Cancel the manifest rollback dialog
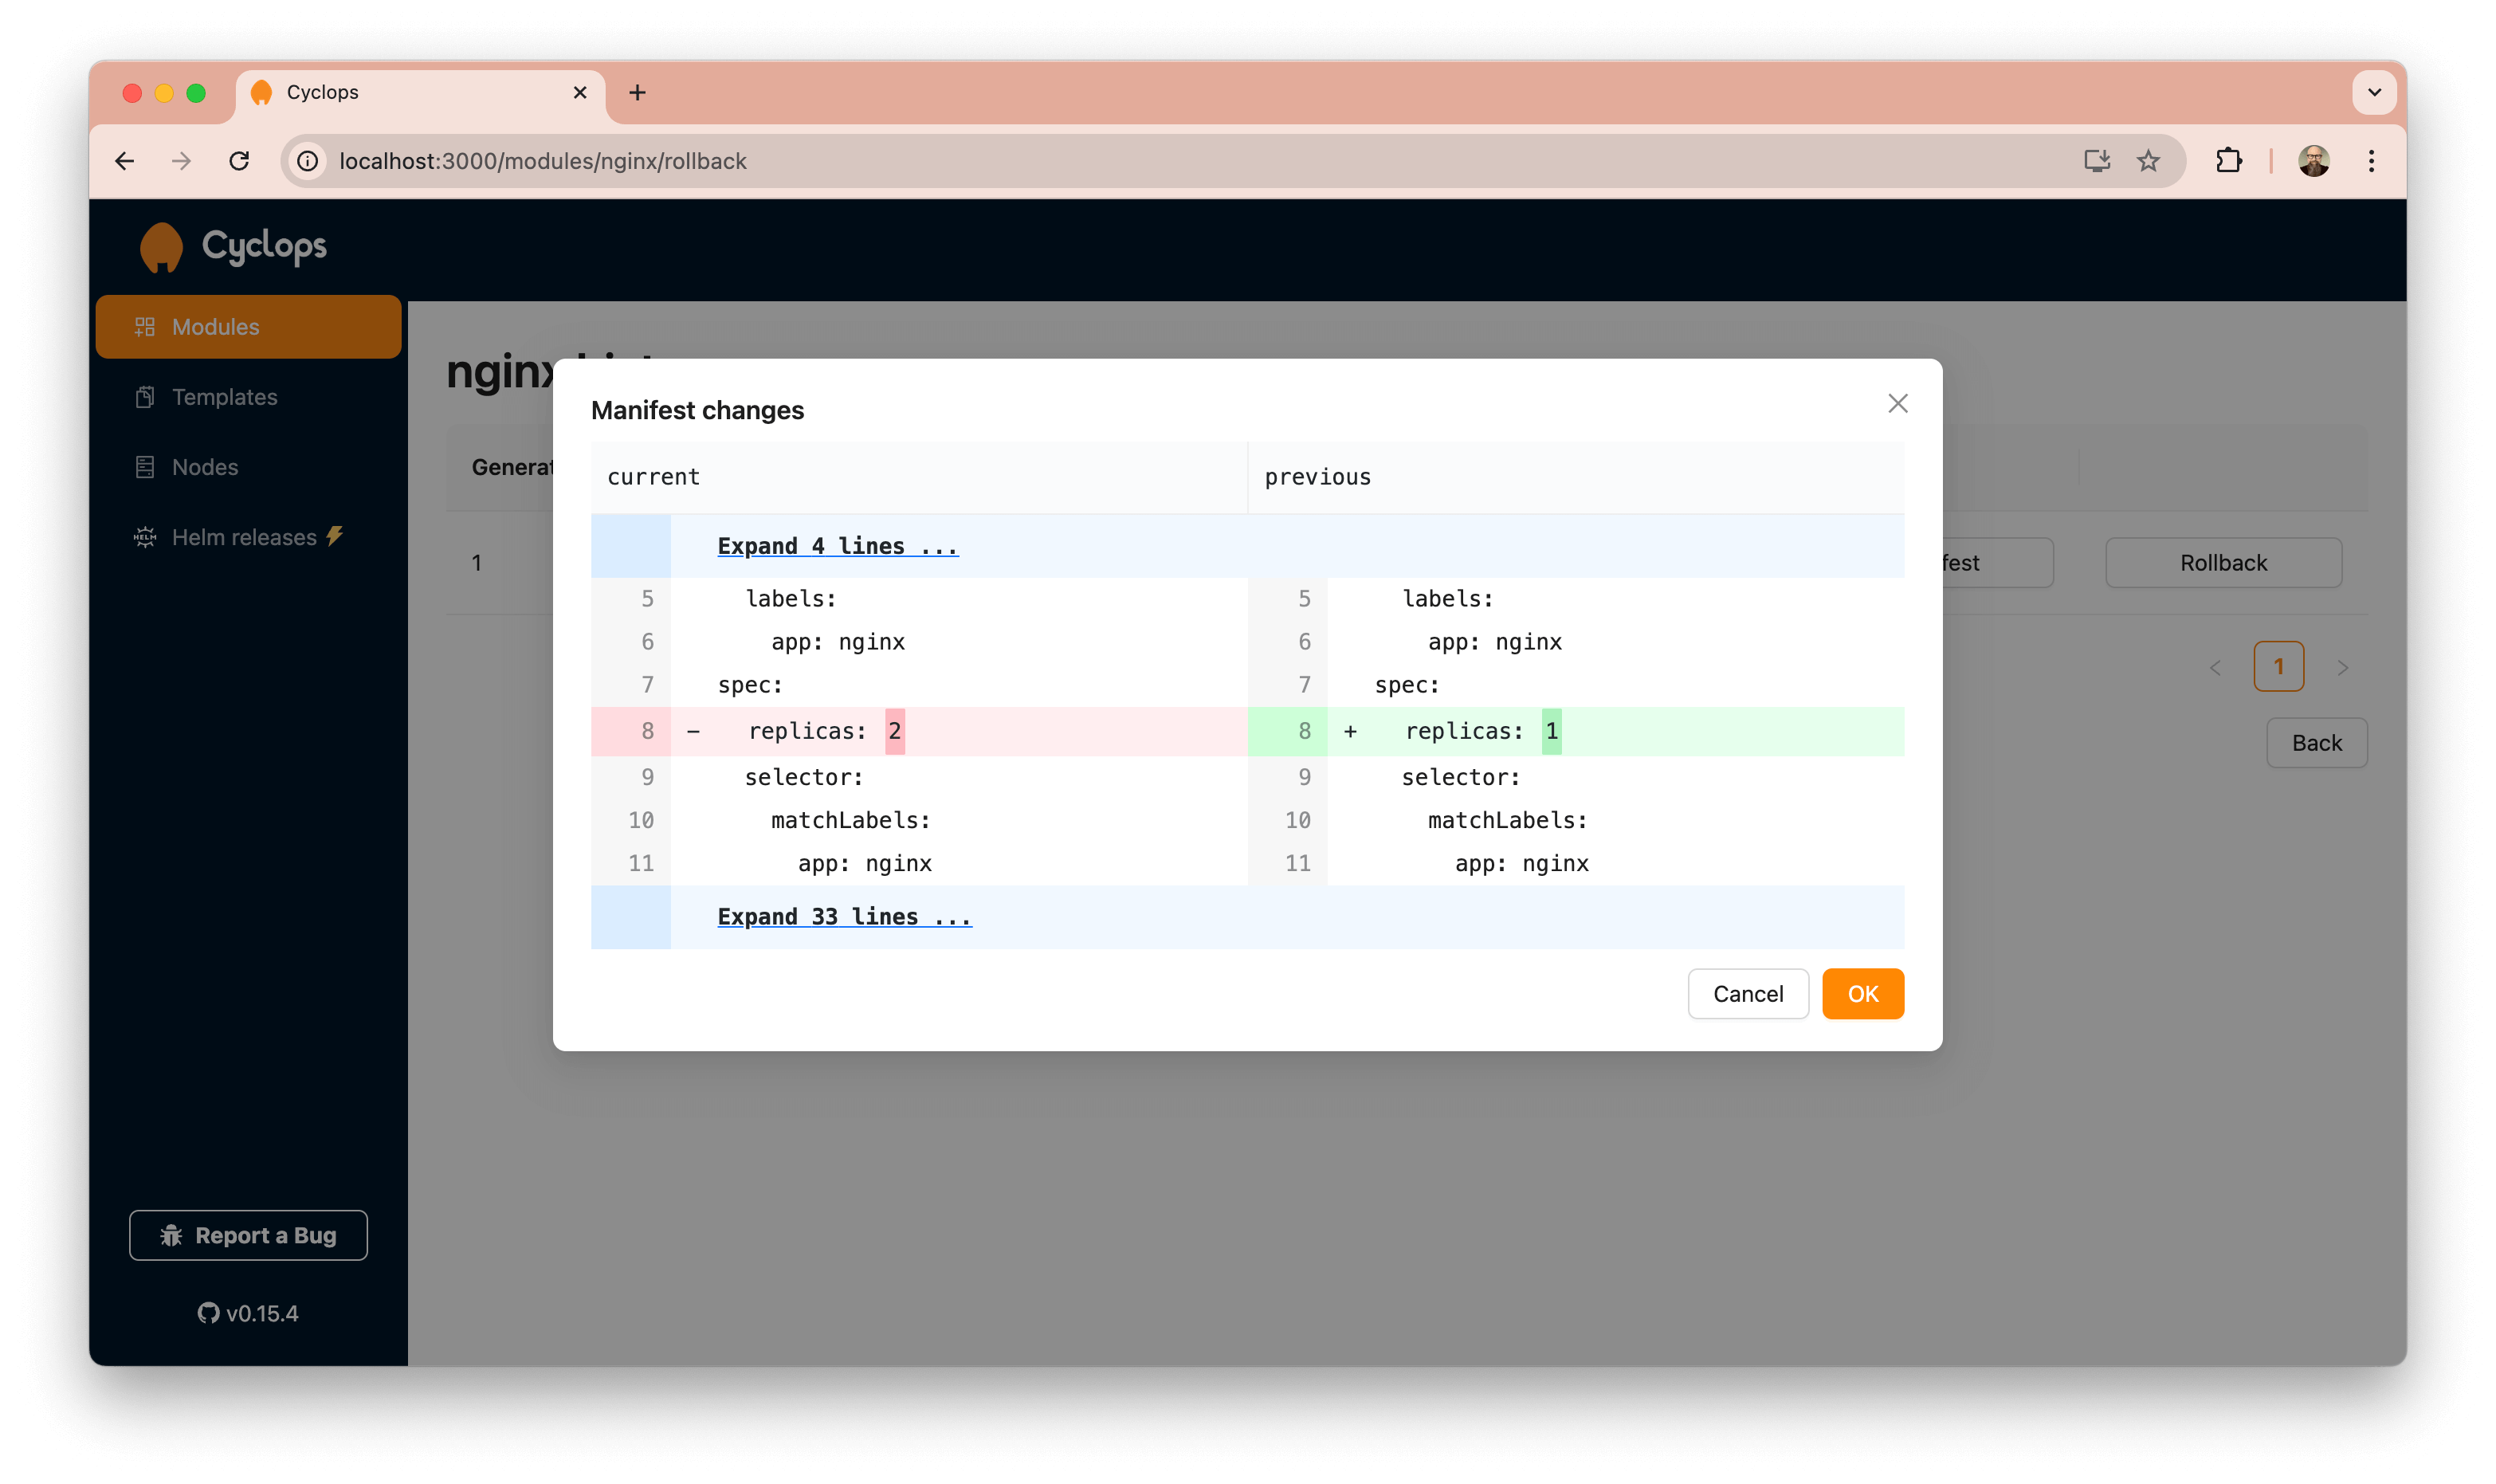The image size is (2496, 1484). 1747,993
